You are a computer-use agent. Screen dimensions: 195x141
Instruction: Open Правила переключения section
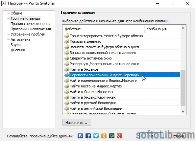click(31, 24)
